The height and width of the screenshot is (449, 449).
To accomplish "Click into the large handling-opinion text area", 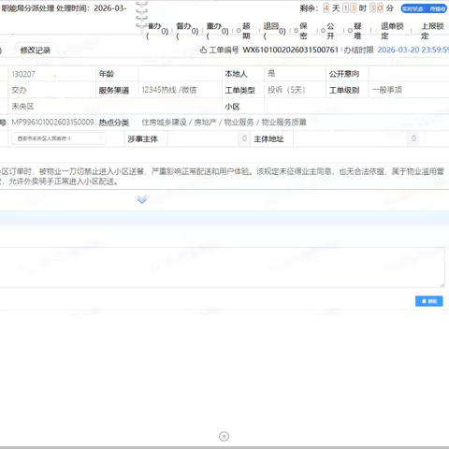I will pos(222,268).
